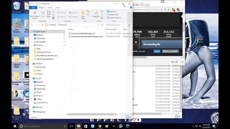Click the Explorer Help question mark icon

pyautogui.click(x=131, y=8)
